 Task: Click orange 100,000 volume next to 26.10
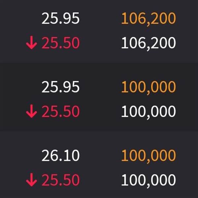tap(148, 155)
